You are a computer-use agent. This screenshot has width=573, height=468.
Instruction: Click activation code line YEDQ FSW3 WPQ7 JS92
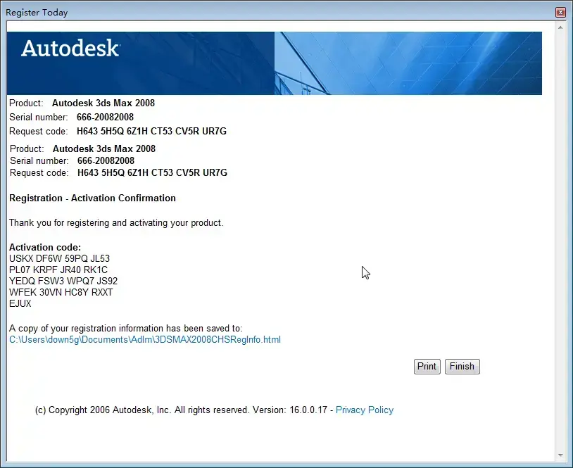[63, 282]
